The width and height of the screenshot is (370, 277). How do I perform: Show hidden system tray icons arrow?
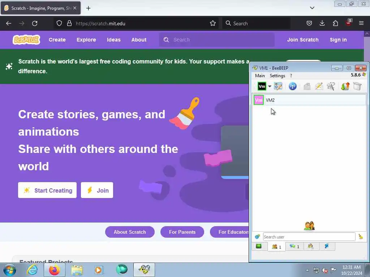click(307, 271)
